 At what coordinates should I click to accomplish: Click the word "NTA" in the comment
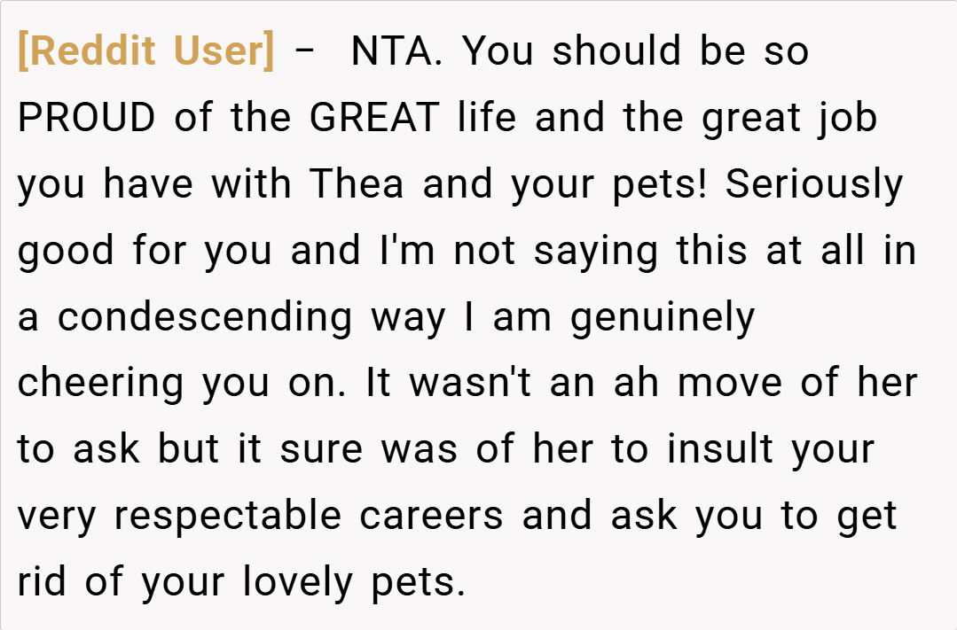pyautogui.click(x=391, y=51)
